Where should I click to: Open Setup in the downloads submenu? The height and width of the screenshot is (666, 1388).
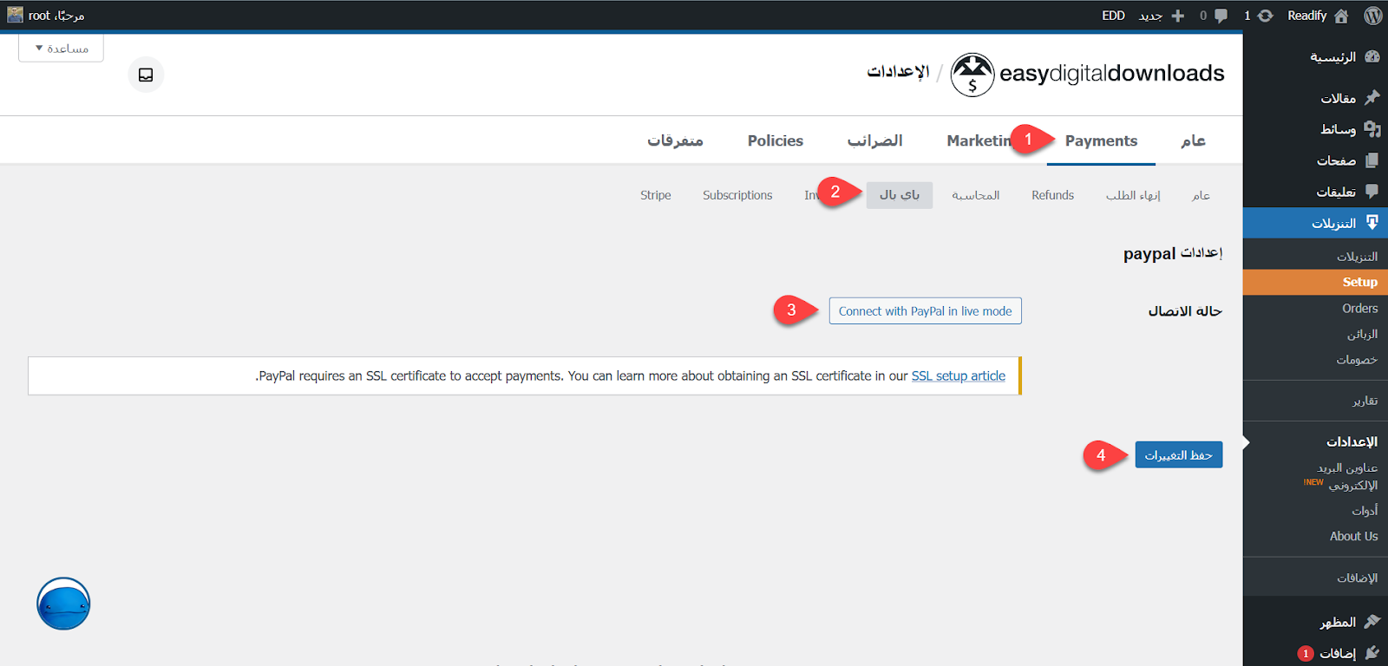click(1315, 282)
